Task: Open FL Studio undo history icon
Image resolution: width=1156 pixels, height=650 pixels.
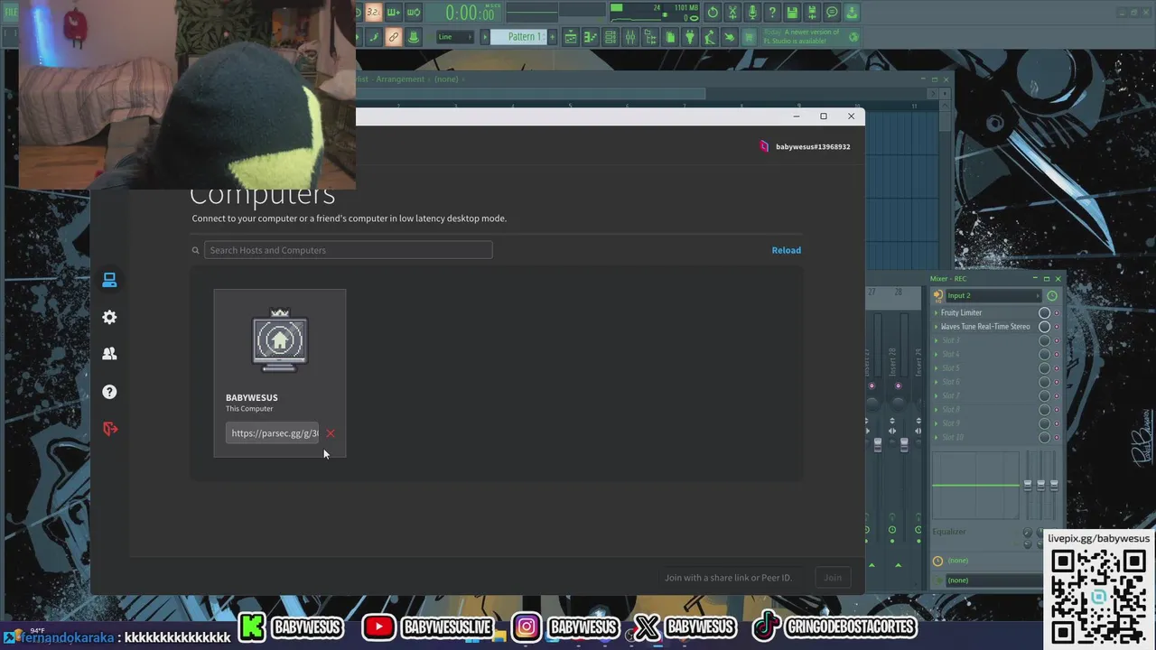Action: 713,13
